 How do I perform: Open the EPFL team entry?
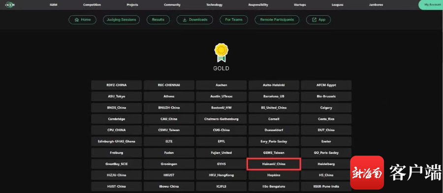(221, 141)
